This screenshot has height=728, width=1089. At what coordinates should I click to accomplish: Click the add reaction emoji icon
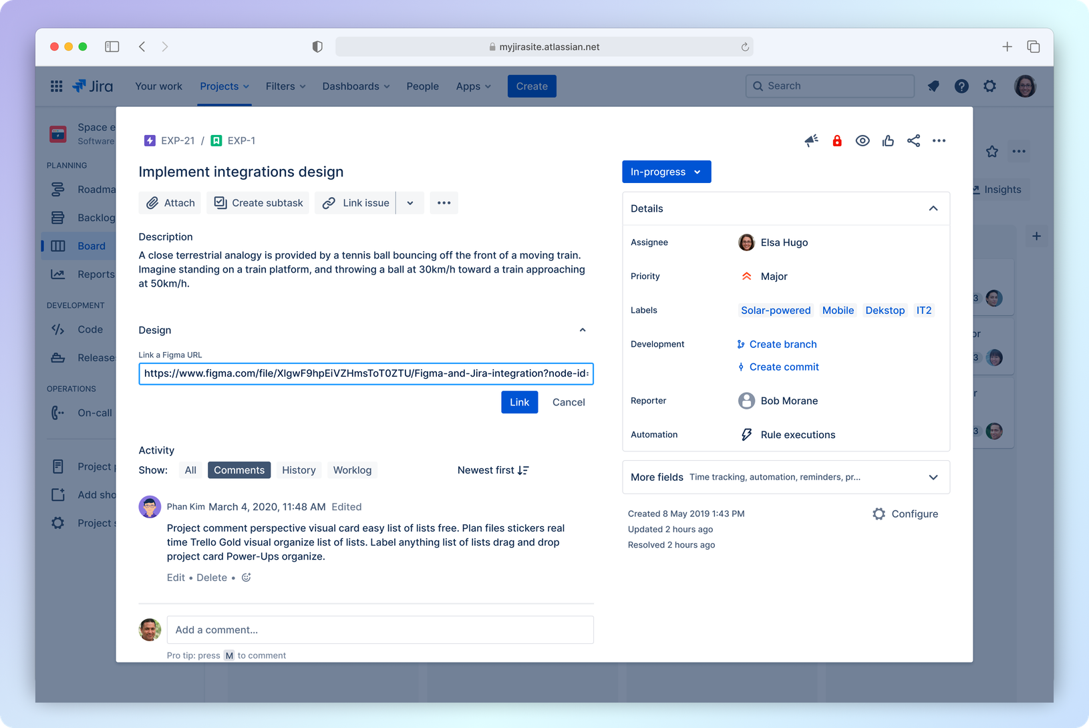coord(246,578)
